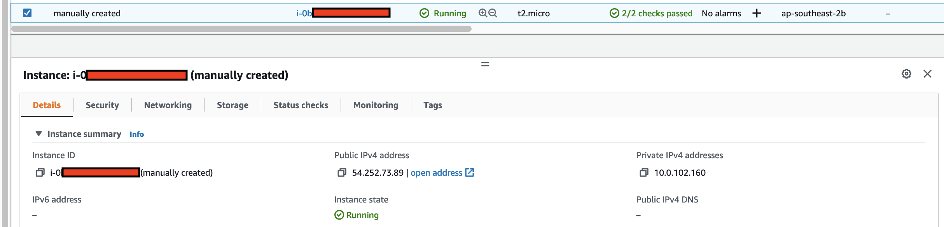The width and height of the screenshot is (944, 227).
Task: Uncheck the manually created instance checkbox
Action: click(x=27, y=13)
